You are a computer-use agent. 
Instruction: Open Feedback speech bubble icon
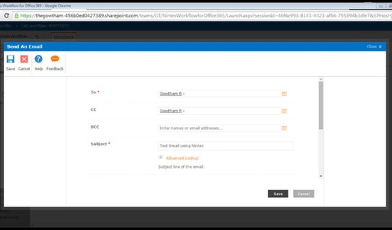coord(55,59)
